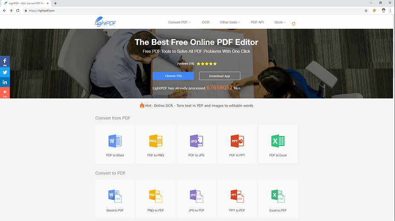
Task: Click the Reviews (18) link
Action: point(186,64)
